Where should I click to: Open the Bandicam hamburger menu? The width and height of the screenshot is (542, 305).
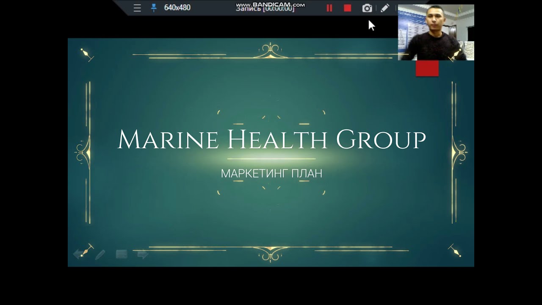[137, 8]
